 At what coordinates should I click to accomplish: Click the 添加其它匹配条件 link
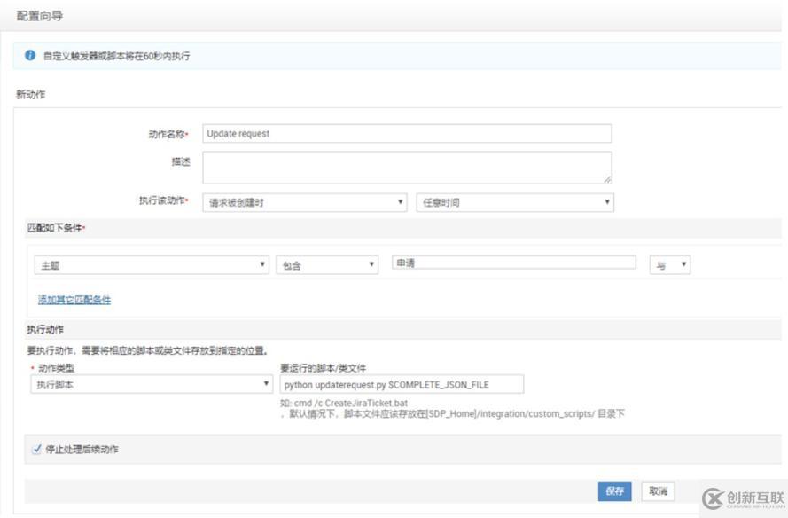point(74,300)
